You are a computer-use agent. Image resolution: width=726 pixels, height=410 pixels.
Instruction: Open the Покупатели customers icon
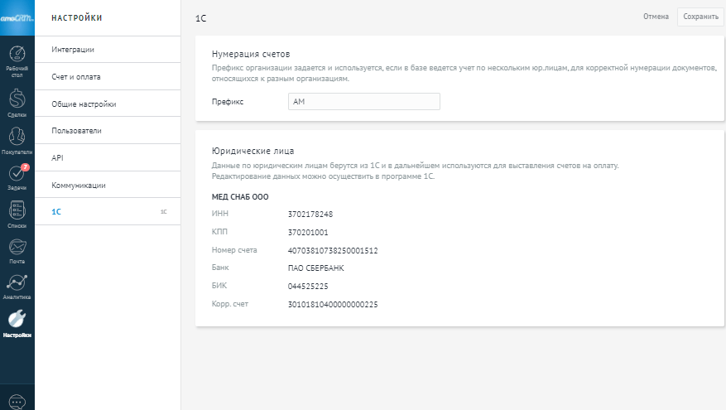point(17,140)
